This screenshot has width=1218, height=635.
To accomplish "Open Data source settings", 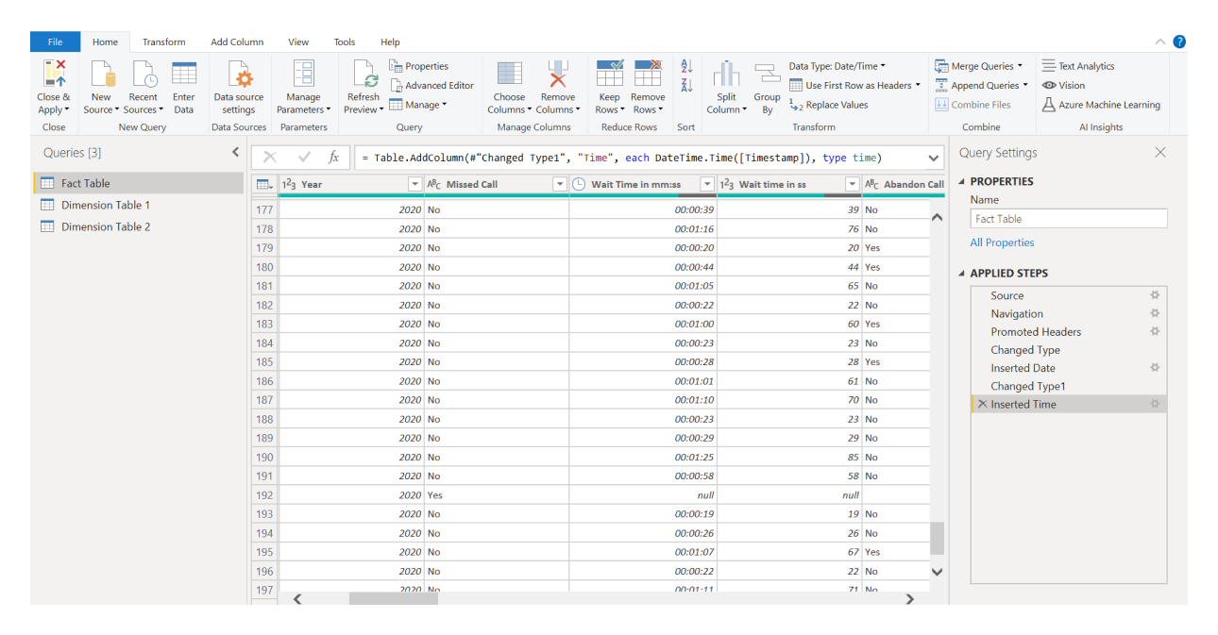I will (x=239, y=74).
